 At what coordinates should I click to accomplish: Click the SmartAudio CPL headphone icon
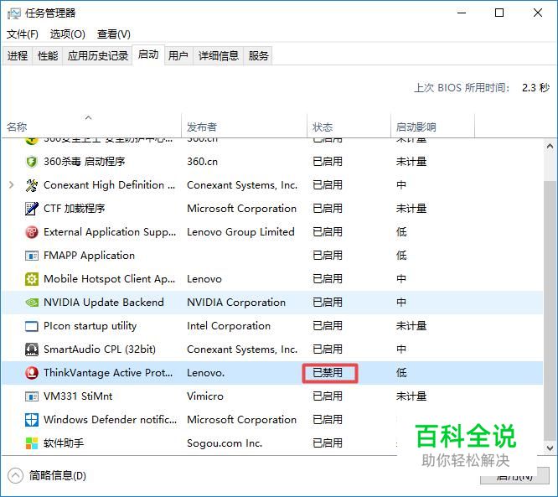[x=32, y=349]
